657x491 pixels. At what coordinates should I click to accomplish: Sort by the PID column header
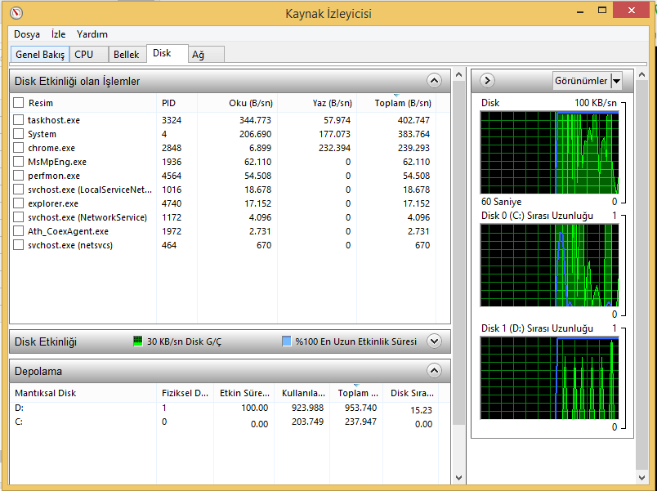point(177,103)
